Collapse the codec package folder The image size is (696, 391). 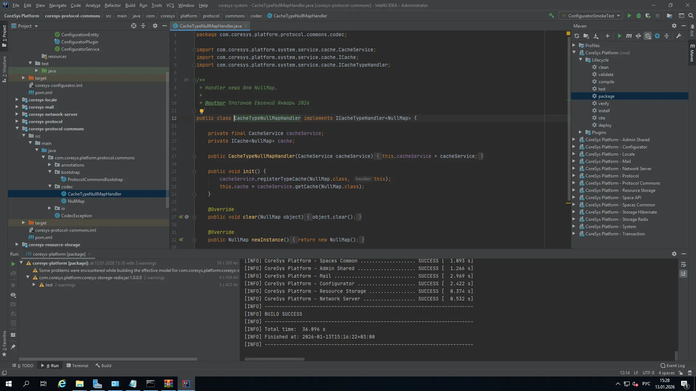50,186
